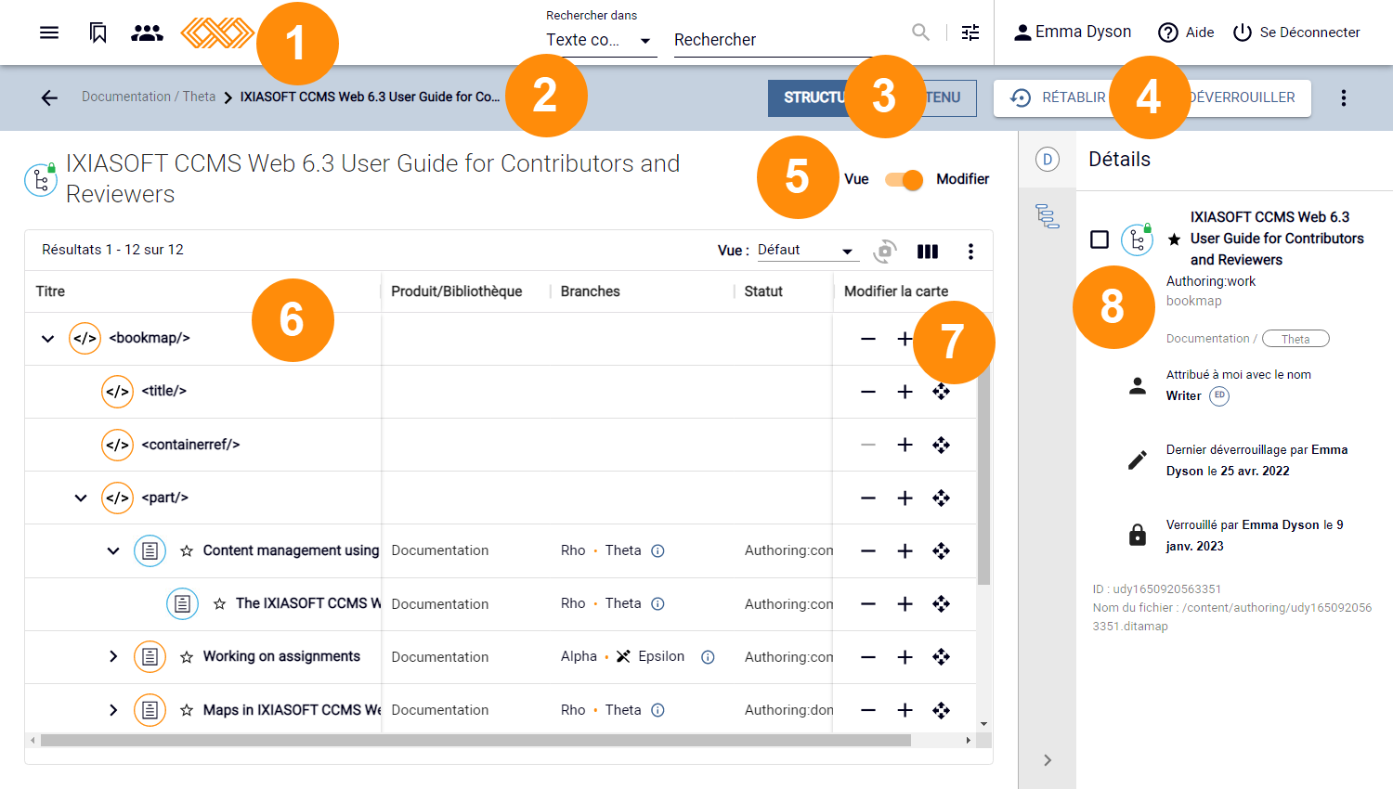Click the Aide link text
The image size is (1393, 789).
tap(1200, 32)
